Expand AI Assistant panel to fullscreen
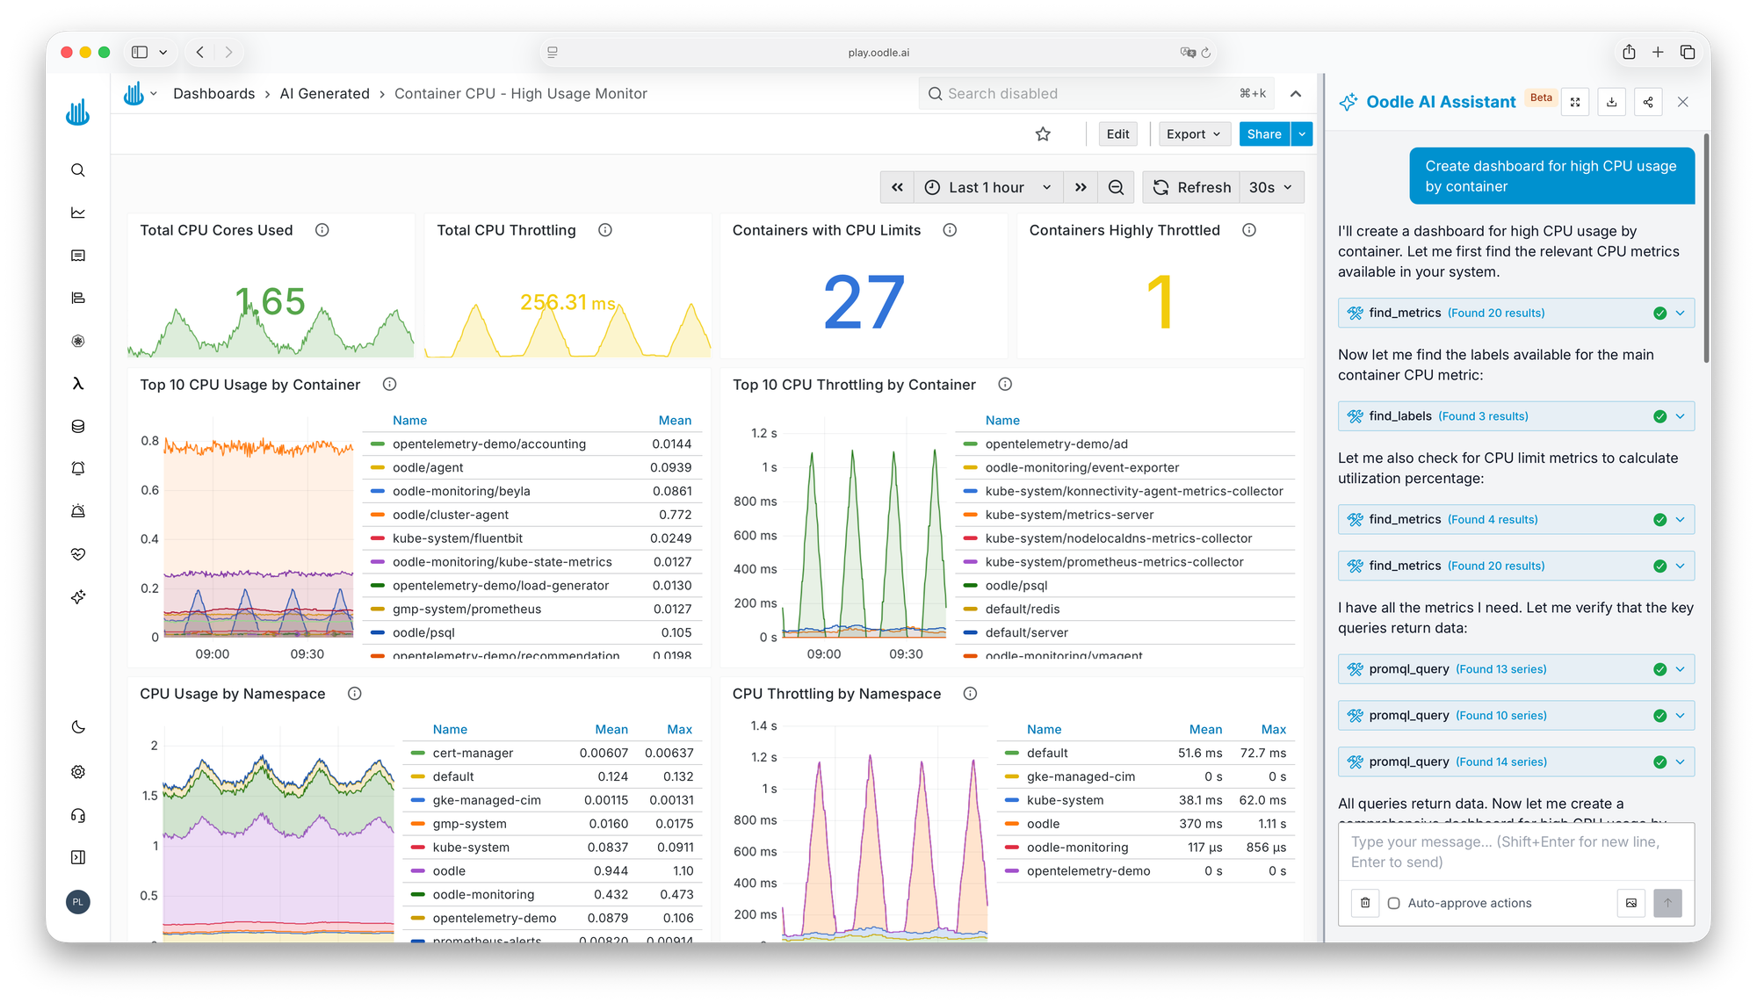The image size is (1757, 1003). click(x=1575, y=102)
